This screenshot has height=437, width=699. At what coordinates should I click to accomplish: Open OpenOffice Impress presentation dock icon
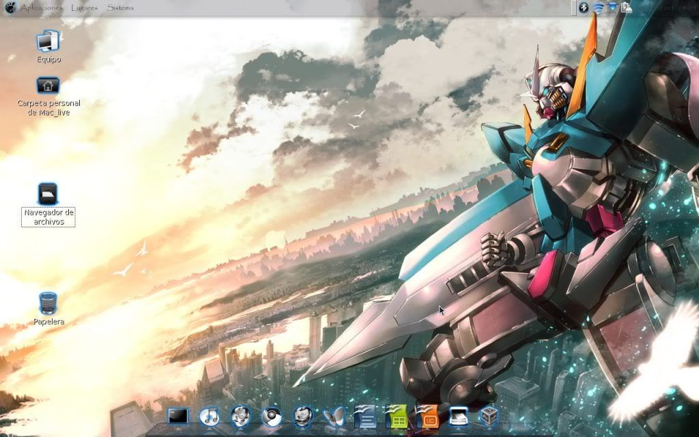click(x=427, y=417)
